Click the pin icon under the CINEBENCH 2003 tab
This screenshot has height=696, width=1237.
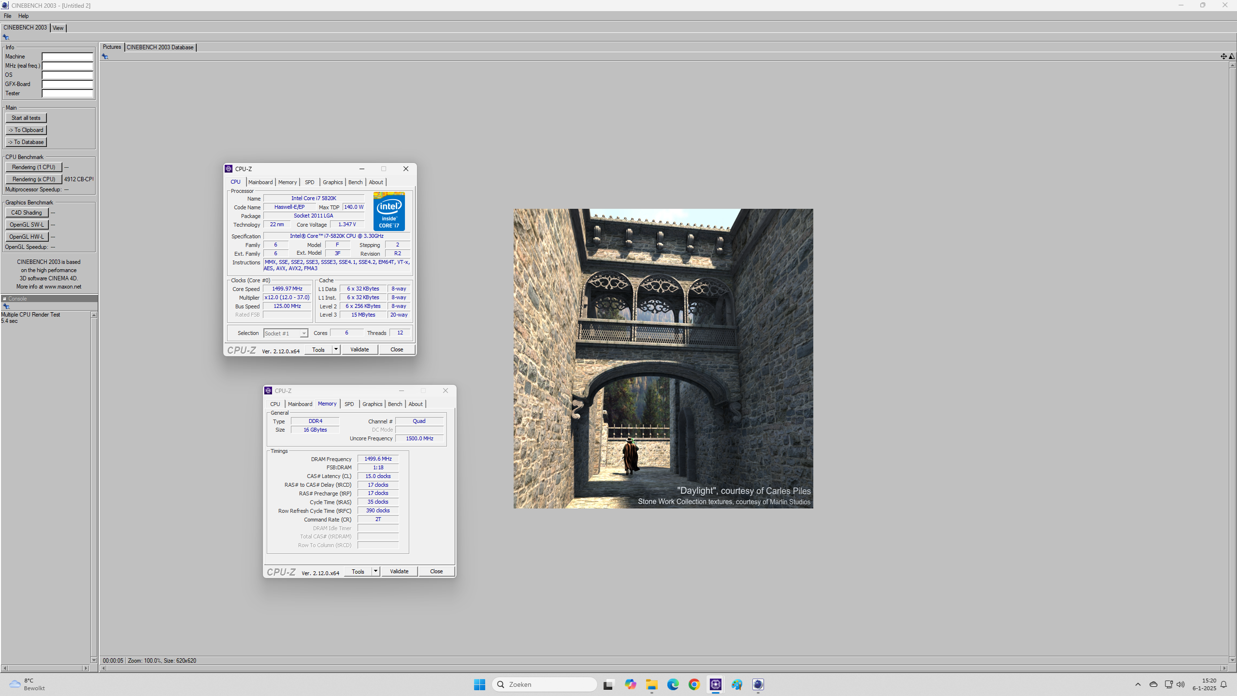(x=6, y=37)
